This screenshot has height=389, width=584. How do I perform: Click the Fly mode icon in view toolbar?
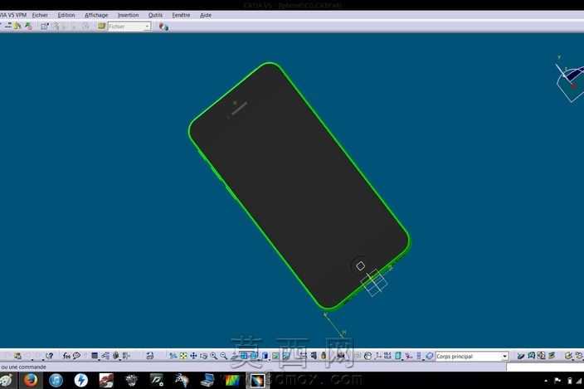[173, 356]
